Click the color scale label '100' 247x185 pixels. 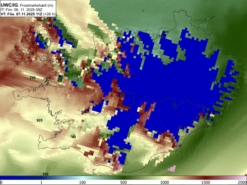pyautogui.click(x=82, y=182)
